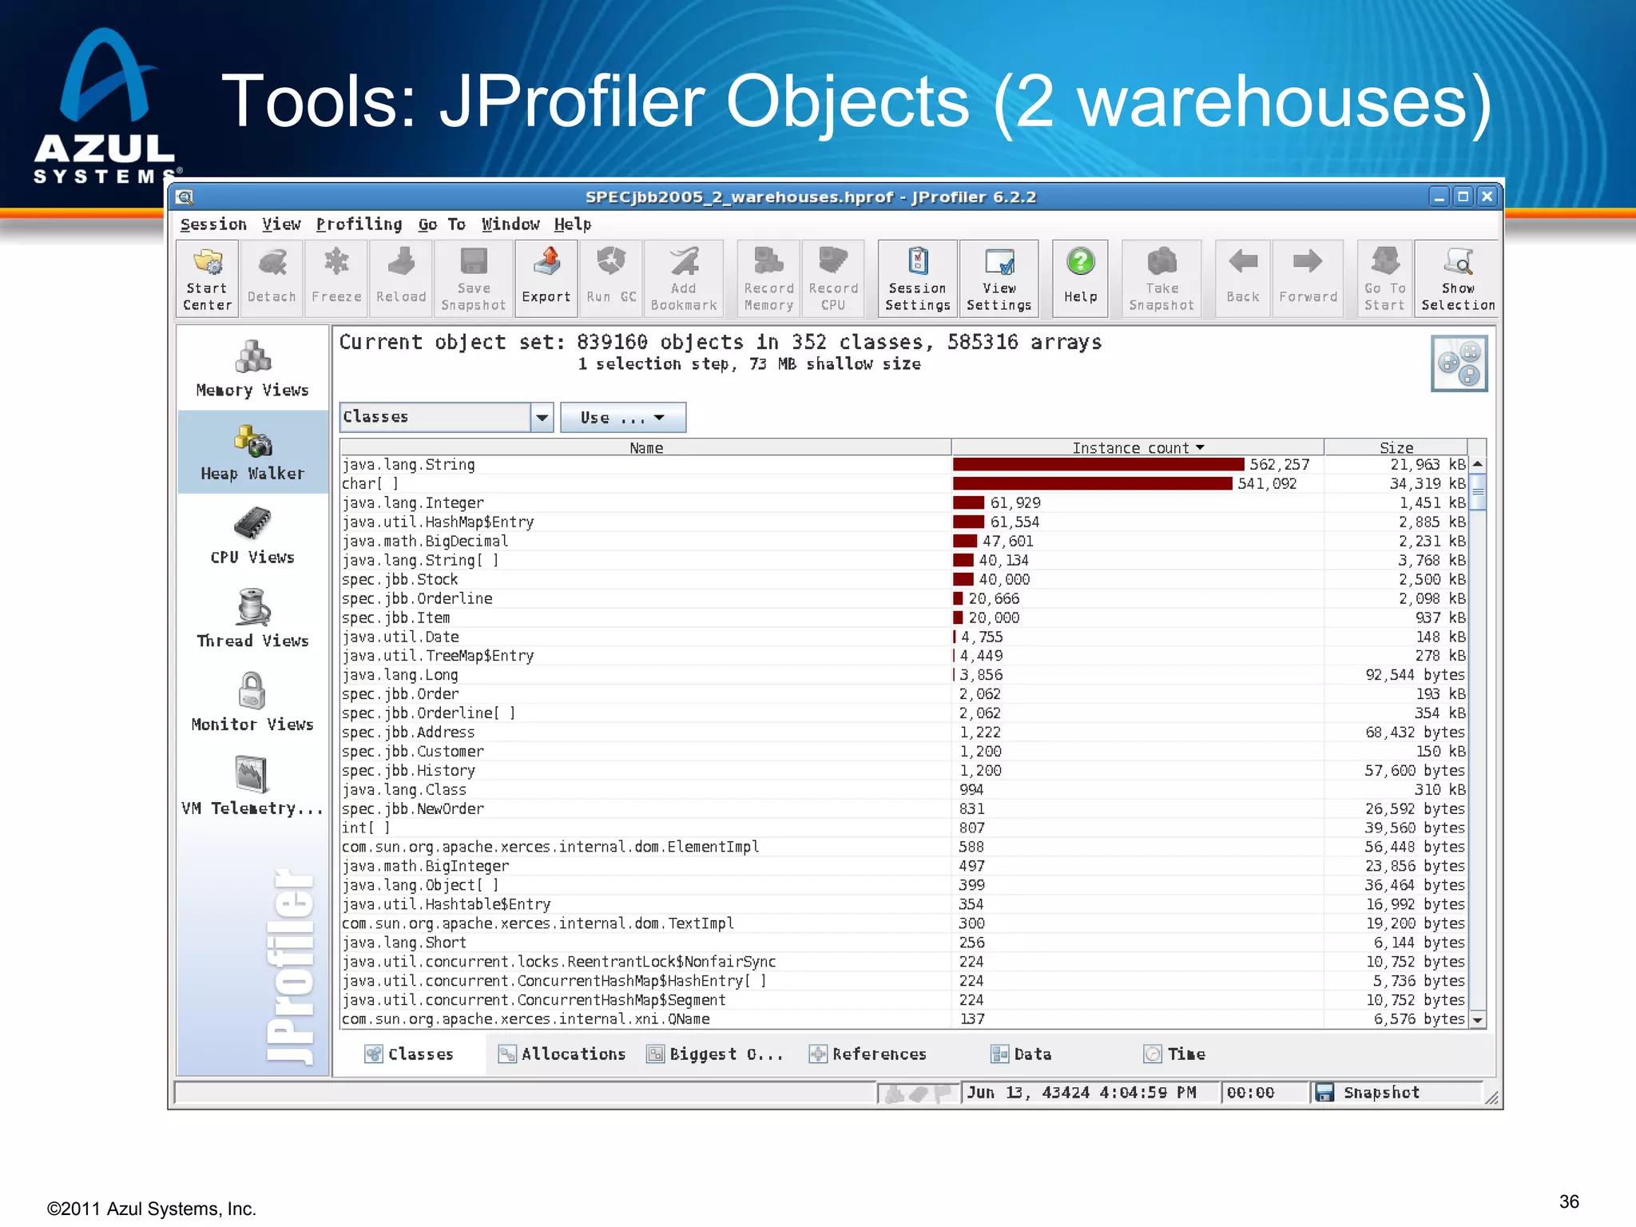Select the spec.jbb.NewOrder row
This screenshot has width=1636, height=1227.
(x=903, y=808)
